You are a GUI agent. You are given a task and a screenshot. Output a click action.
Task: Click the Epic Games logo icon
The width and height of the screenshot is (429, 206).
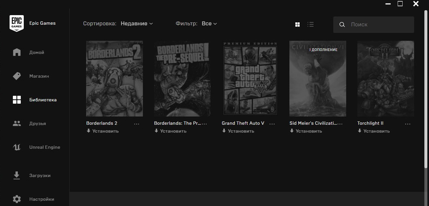point(16,23)
